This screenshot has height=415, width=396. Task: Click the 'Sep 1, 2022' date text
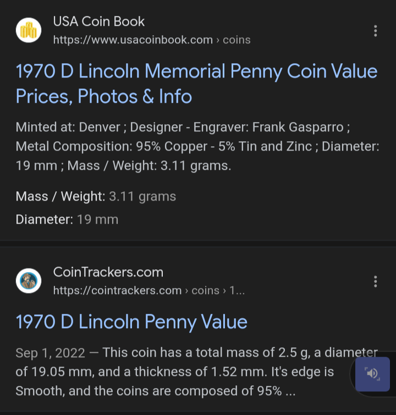click(50, 353)
